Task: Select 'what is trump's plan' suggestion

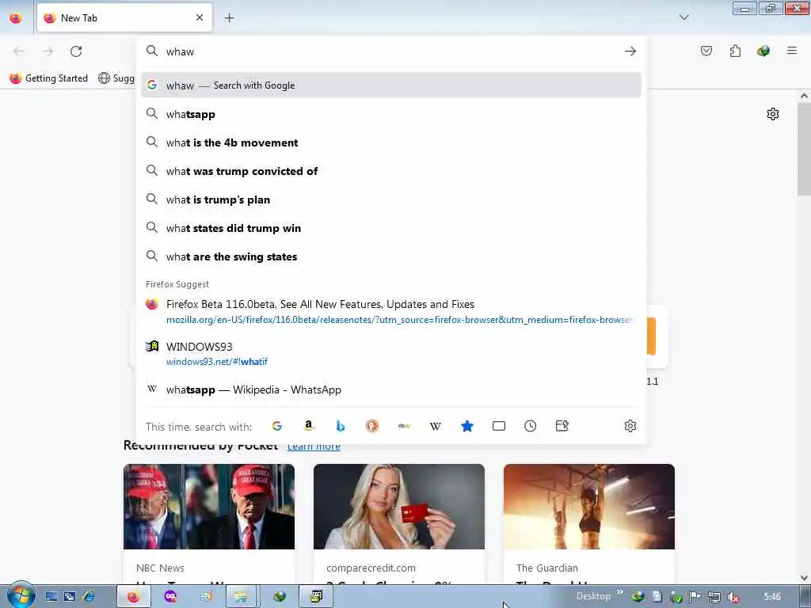Action: click(391, 199)
